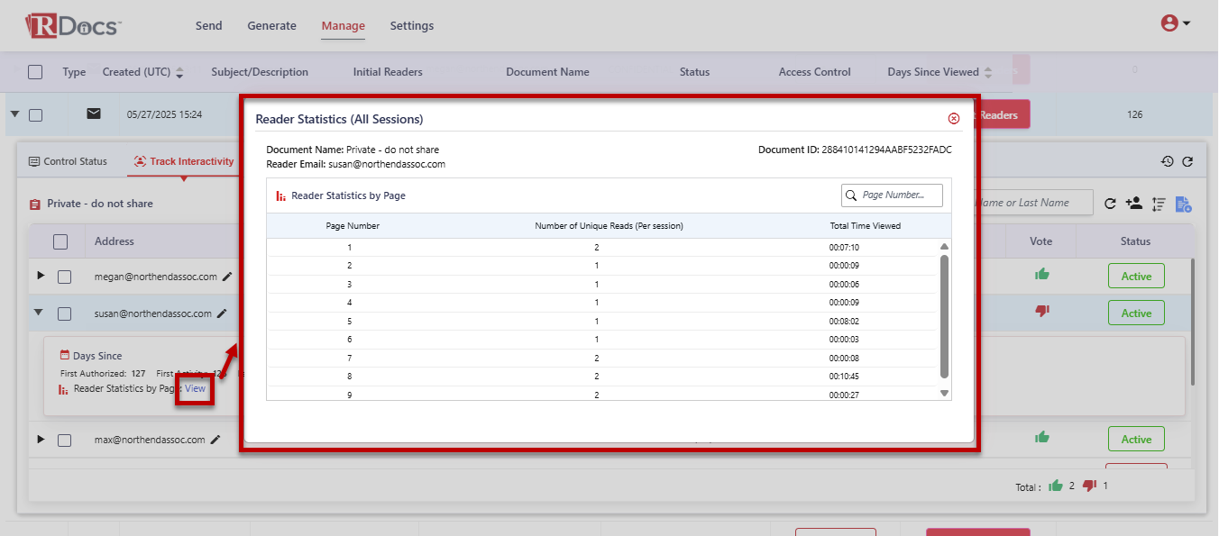Edit megan@northendassoc.com with the pencil icon
This screenshot has width=1219, height=536.
point(227,277)
